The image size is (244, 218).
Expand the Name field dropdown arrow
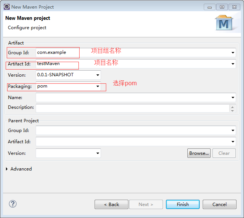pyautogui.click(x=233, y=97)
